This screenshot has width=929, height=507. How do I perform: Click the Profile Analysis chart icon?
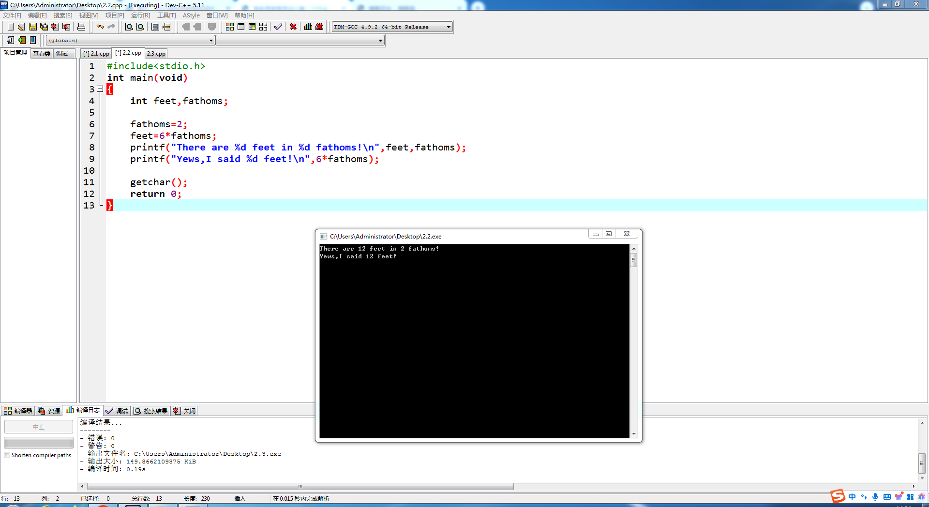pyautogui.click(x=308, y=27)
